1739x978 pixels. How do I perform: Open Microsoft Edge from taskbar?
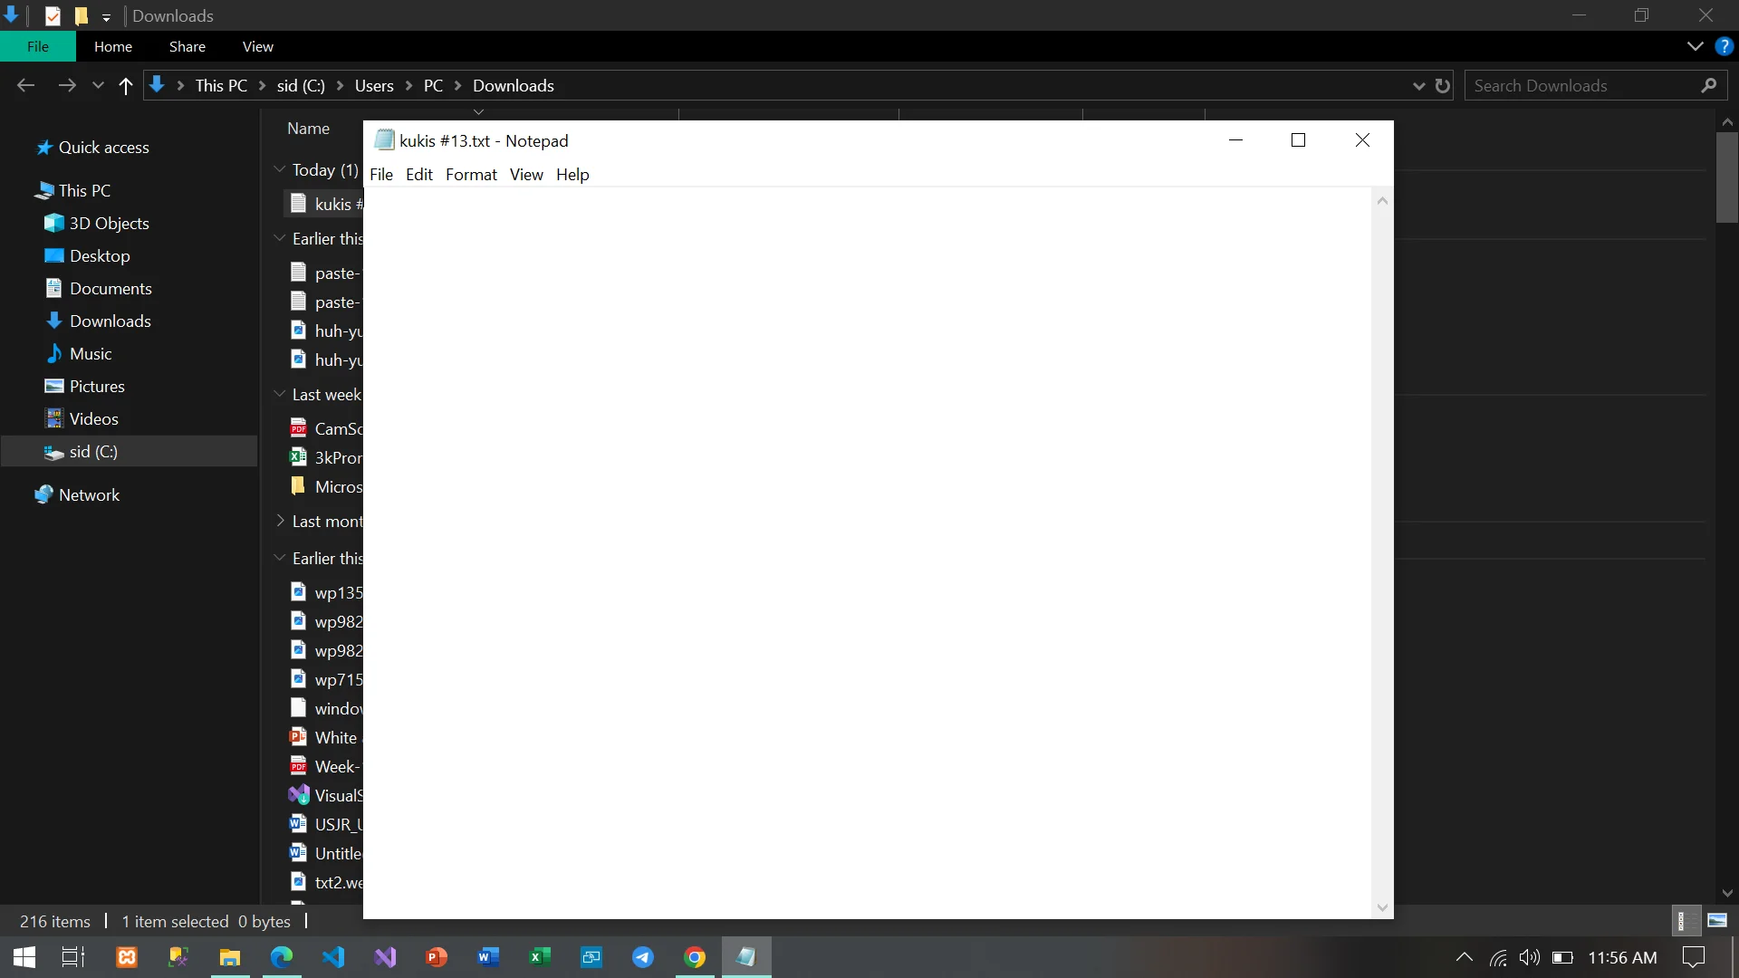[282, 957]
